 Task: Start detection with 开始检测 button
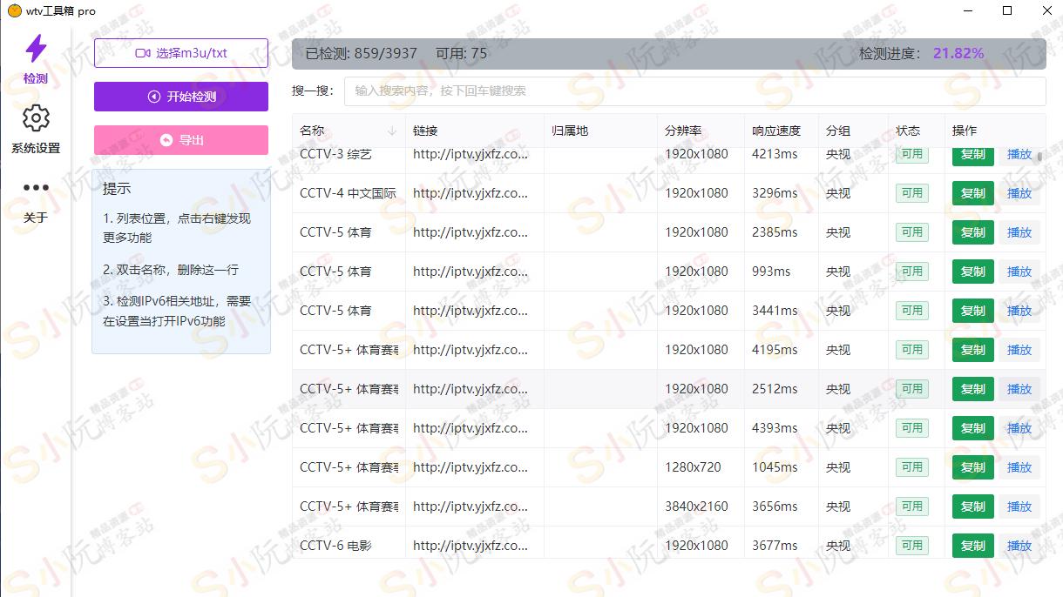(x=181, y=97)
